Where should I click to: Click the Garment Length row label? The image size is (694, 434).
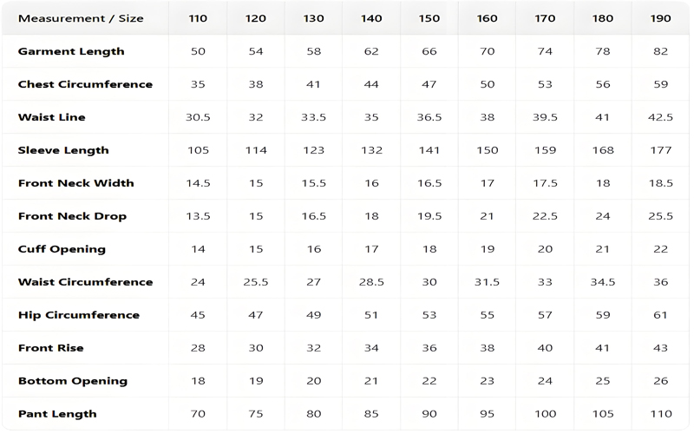pyautogui.click(x=71, y=51)
